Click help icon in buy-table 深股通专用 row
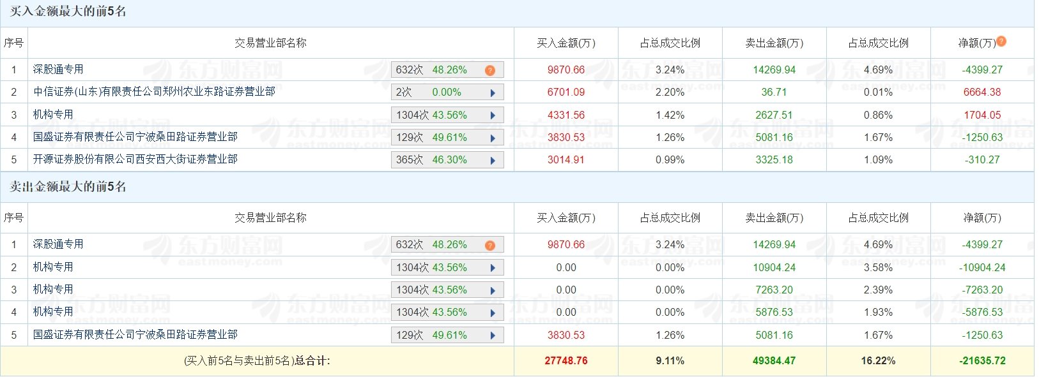The width and height of the screenshot is (1039, 377). pyautogui.click(x=490, y=70)
